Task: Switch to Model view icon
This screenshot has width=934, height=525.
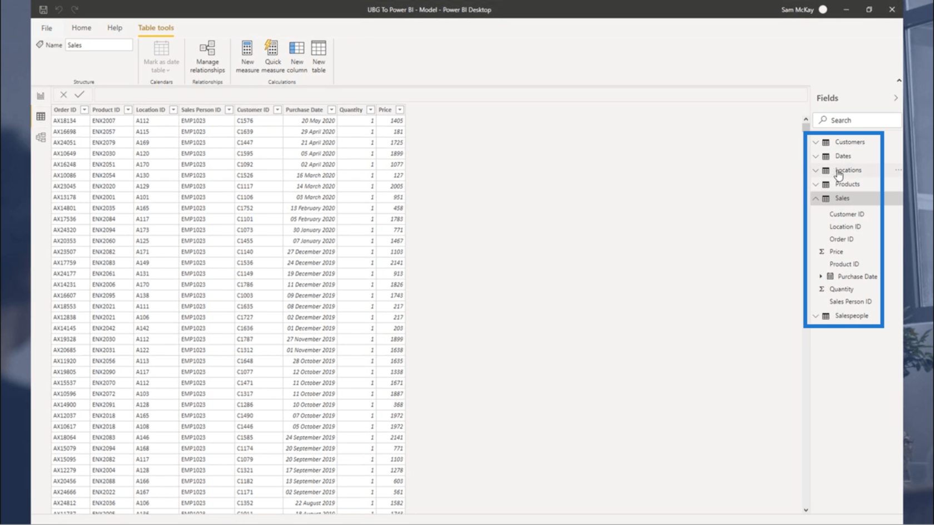Action: 41,137
